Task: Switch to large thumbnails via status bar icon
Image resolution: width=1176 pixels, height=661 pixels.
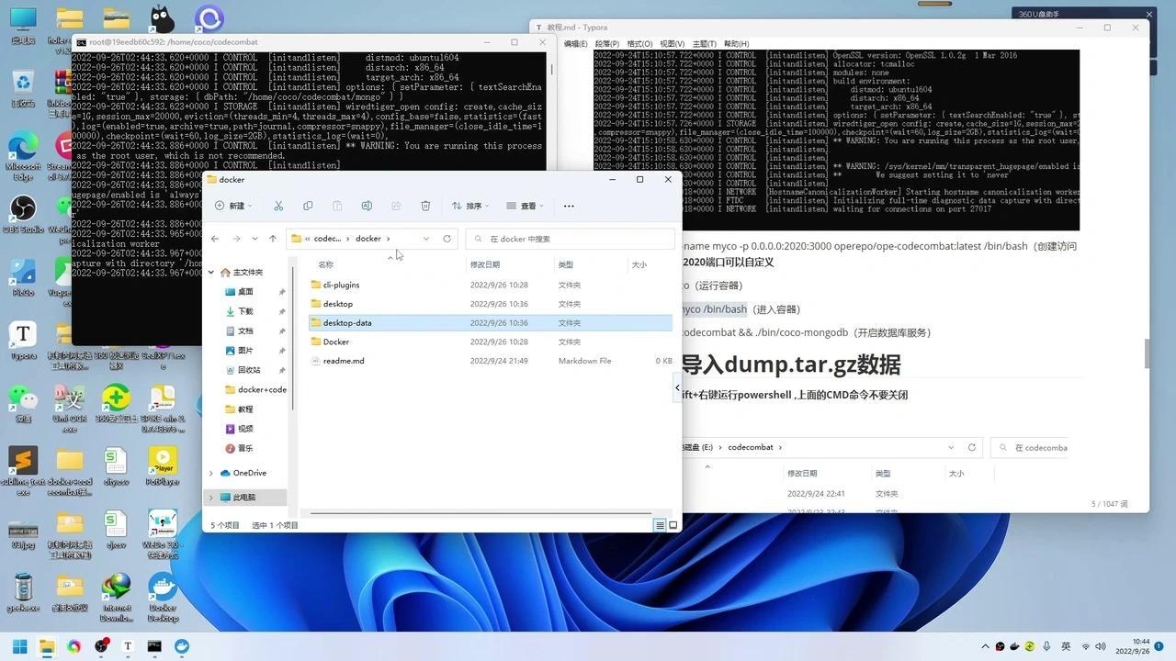Action: pyautogui.click(x=673, y=524)
